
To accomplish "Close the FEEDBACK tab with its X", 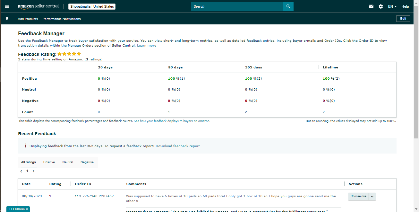I will click(27, 209).
